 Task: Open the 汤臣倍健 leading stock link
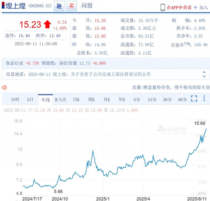pos(68,63)
